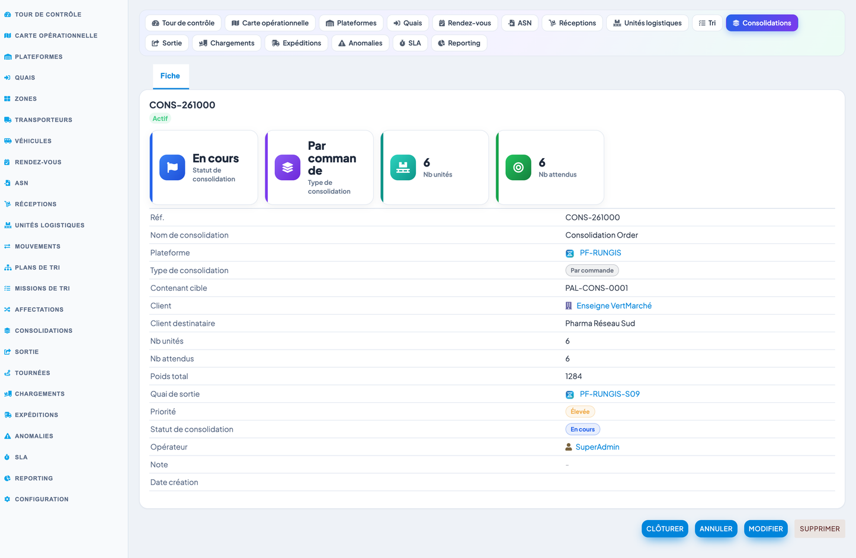Click the Supprimer button
856x558 pixels.
[820, 529]
